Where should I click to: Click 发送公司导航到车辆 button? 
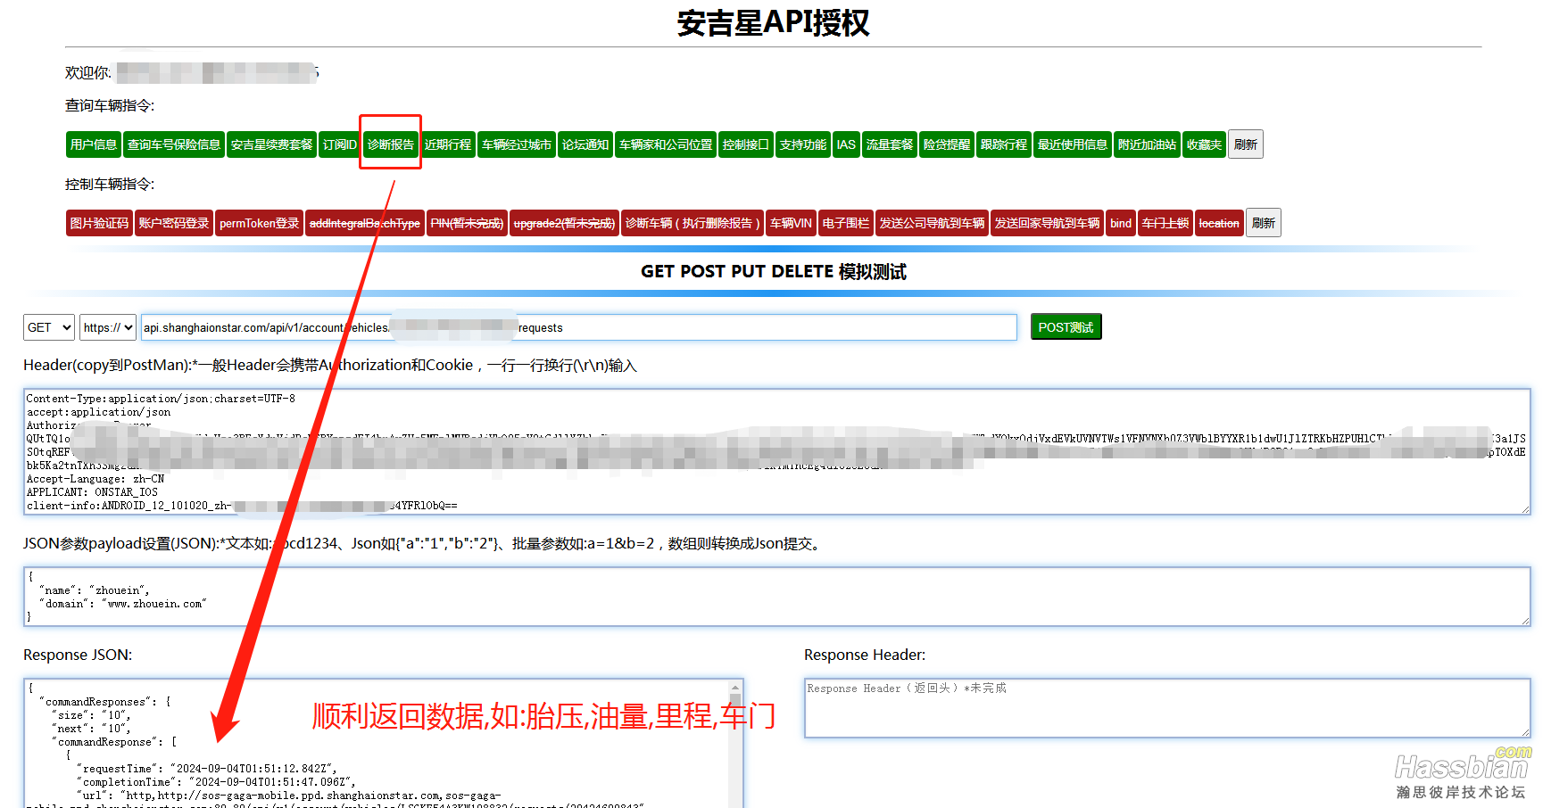tap(933, 223)
